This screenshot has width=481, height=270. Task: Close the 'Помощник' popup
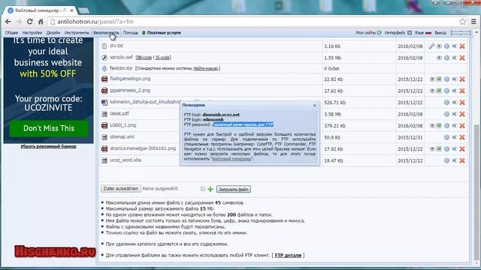tap(315, 105)
